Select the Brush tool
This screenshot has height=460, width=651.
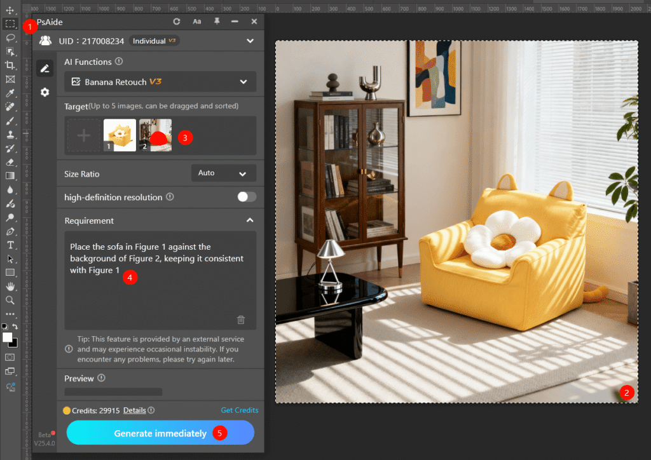tap(10, 119)
